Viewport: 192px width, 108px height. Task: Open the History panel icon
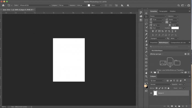(x=141, y=13)
